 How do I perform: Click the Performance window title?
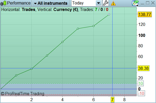coord(19,3)
